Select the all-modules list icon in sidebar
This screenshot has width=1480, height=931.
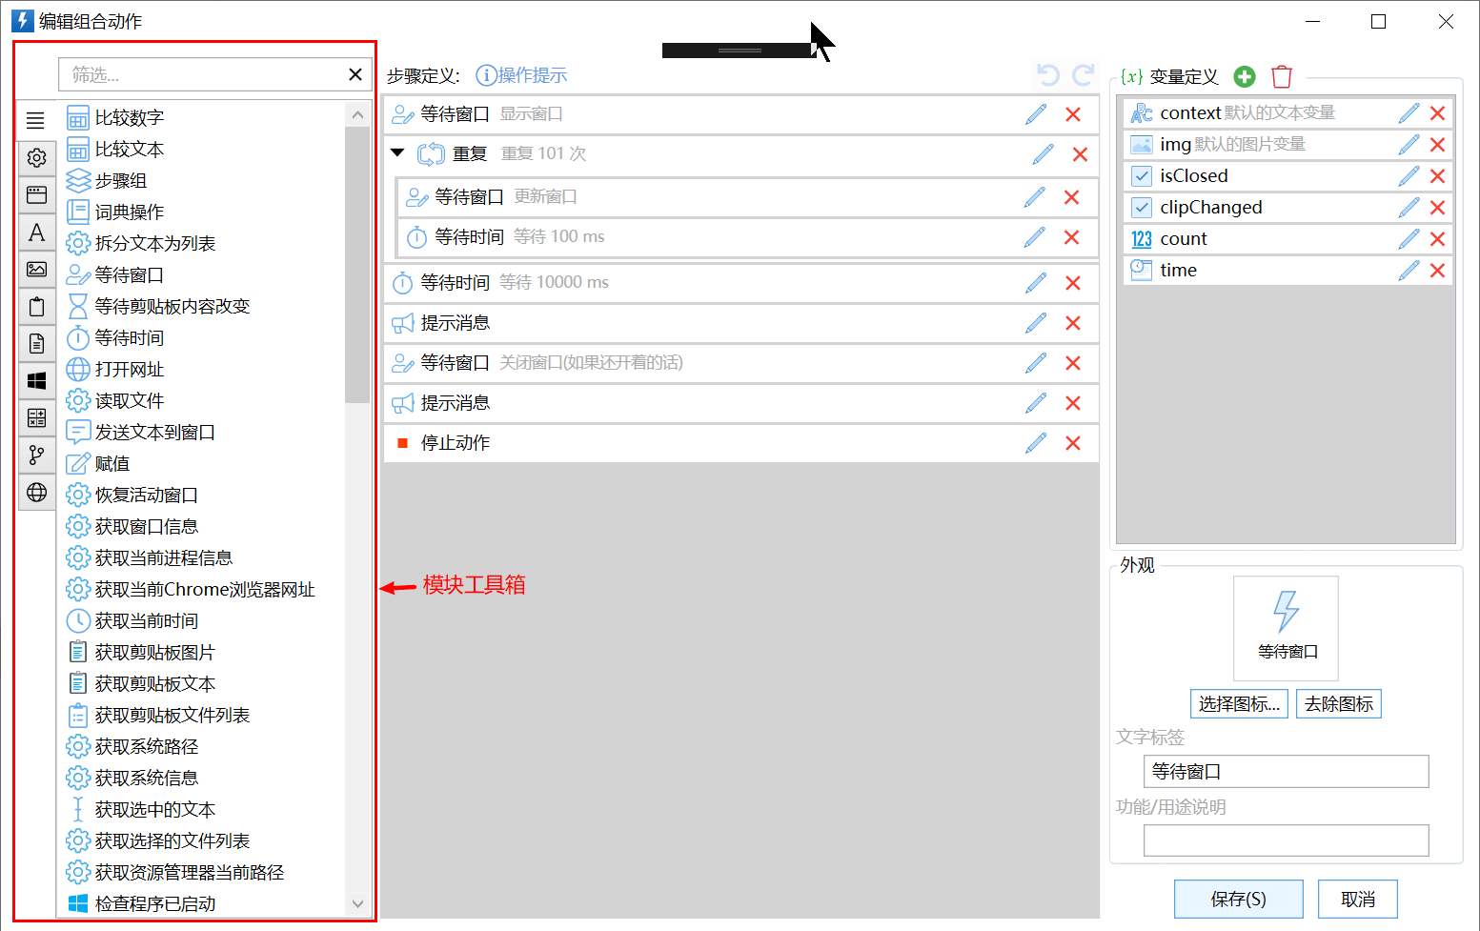coord(36,120)
